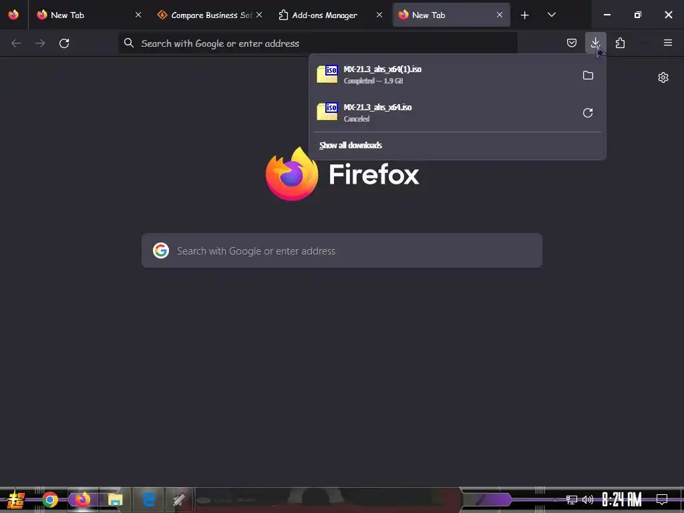Minimize the Firefox window

coord(607,15)
